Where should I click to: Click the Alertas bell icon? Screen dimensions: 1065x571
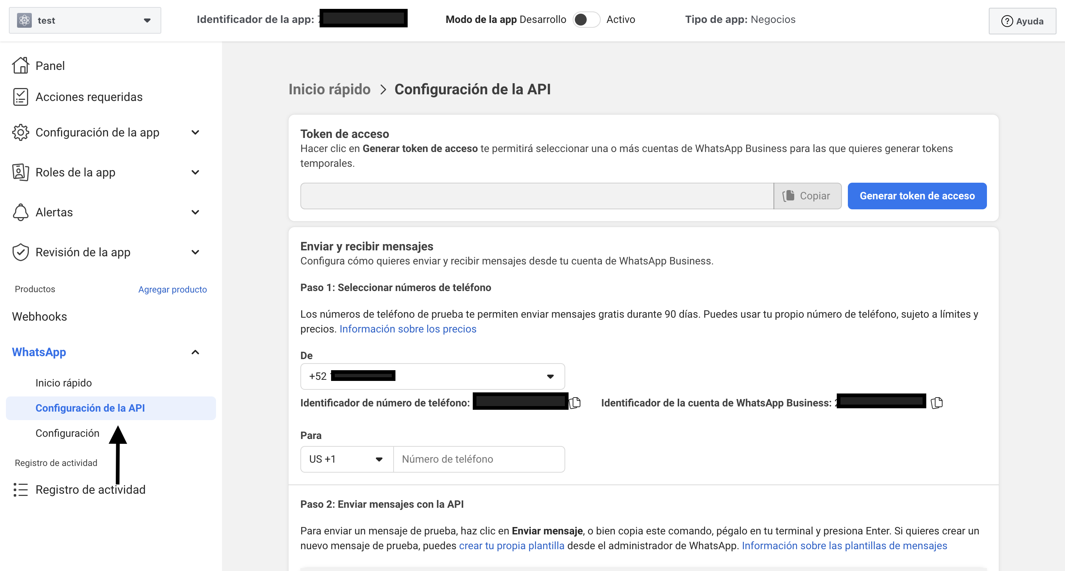[x=20, y=212]
